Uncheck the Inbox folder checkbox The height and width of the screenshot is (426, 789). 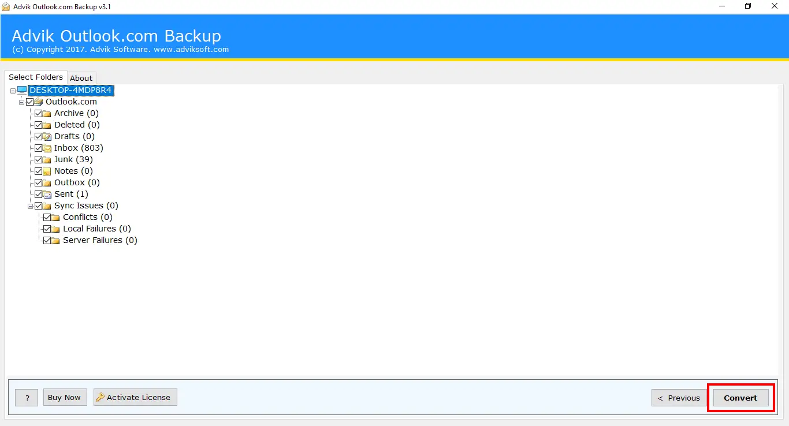(39, 148)
